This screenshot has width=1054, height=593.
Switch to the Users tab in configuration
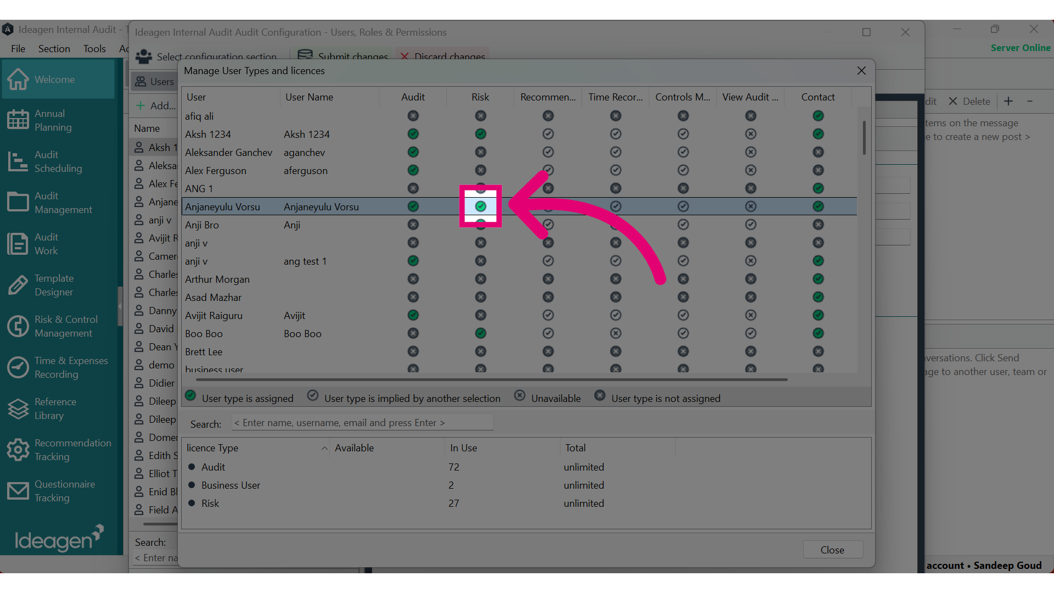pos(155,81)
